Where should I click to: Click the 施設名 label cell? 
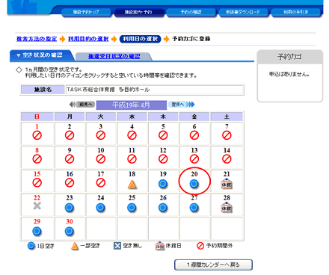pyautogui.click(x=43, y=90)
